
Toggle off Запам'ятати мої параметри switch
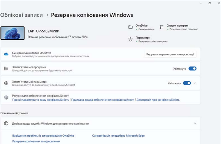pyautogui.click(x=187, y=83)
